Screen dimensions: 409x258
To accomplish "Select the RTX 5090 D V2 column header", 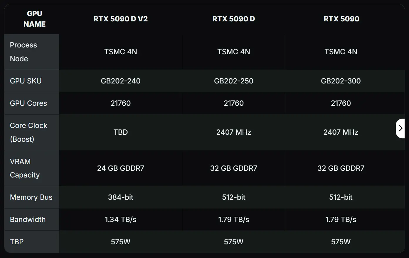I will 121,19.
